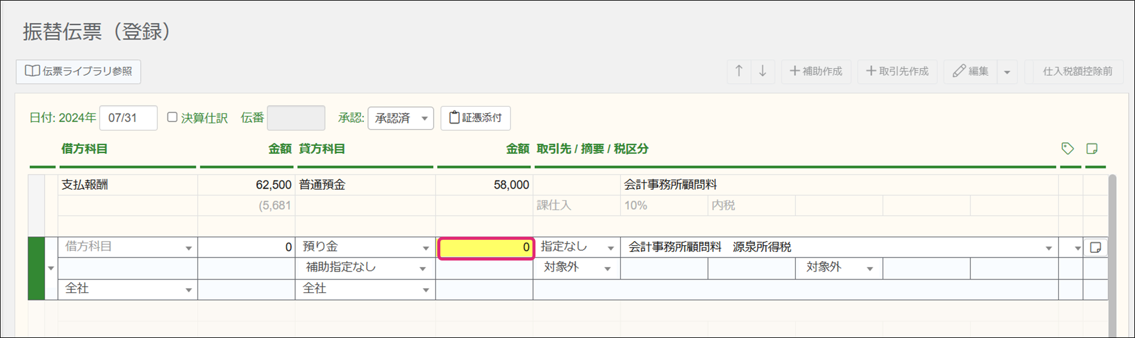Click the pencil 編集 button

tap(971, 71)
